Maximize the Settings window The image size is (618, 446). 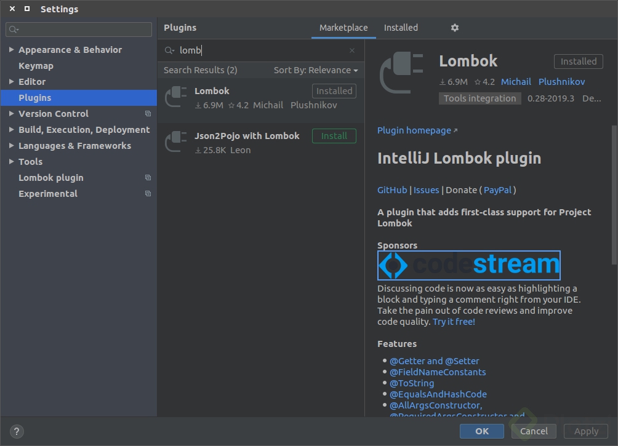click(27, 9)
